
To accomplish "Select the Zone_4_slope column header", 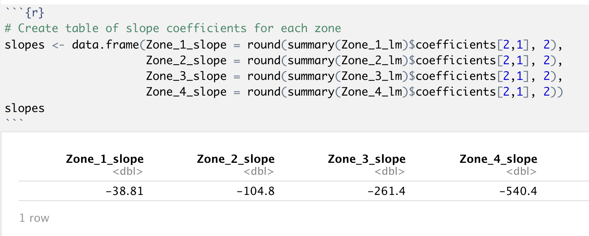I will [x=498, y=159].
